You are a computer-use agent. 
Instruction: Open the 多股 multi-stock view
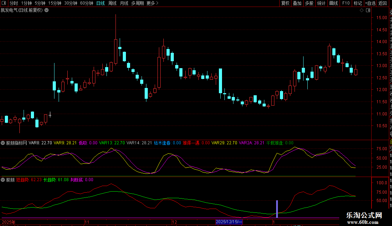pos(309,3)
